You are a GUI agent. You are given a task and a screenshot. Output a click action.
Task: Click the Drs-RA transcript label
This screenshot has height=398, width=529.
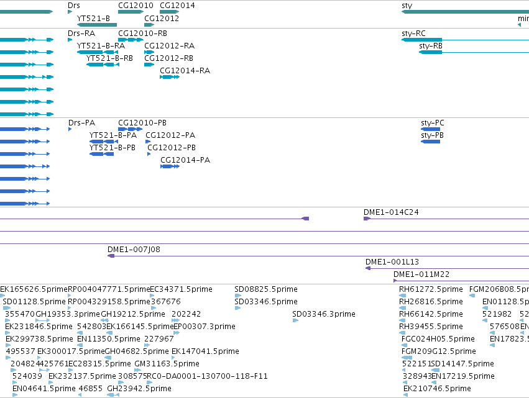tap(81, 34)
